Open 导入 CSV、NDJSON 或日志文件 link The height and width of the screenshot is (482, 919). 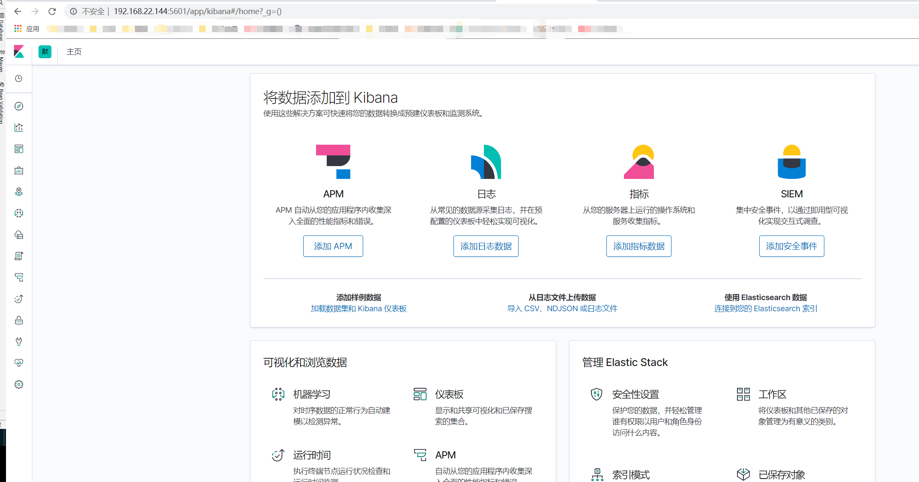[562, 309]
